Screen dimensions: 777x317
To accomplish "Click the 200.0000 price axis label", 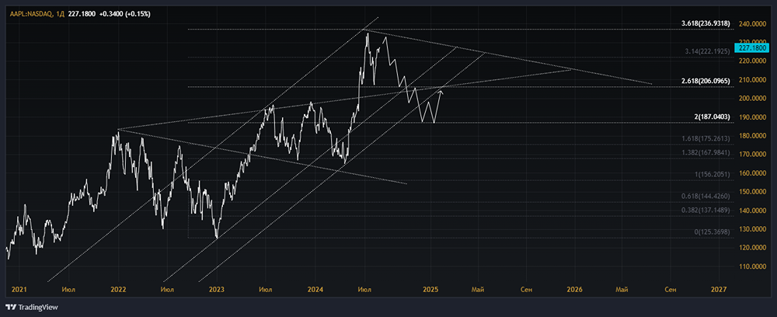I will [x=751, y=99].
